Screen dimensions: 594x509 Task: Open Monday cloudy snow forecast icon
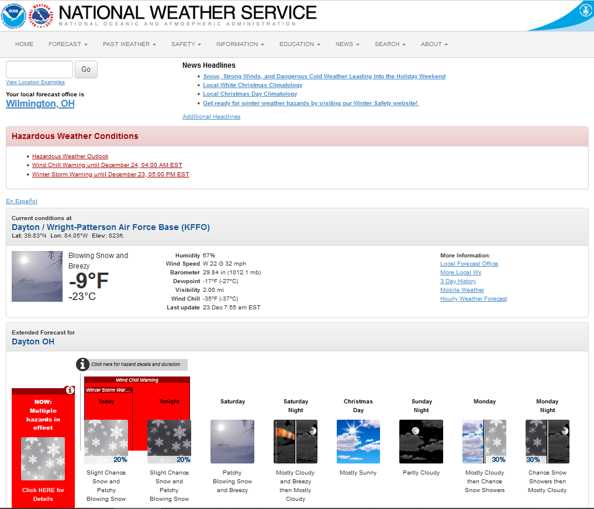pos(485,442)
